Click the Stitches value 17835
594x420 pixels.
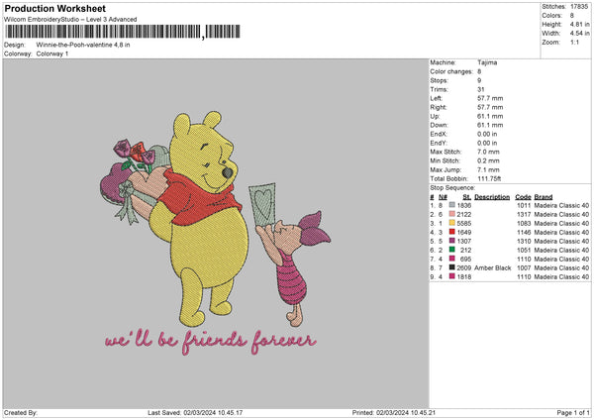tap(579, 7)
